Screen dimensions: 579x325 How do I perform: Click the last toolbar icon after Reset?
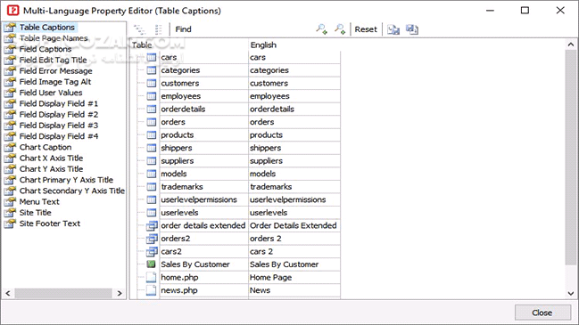[x=412, y=29]
